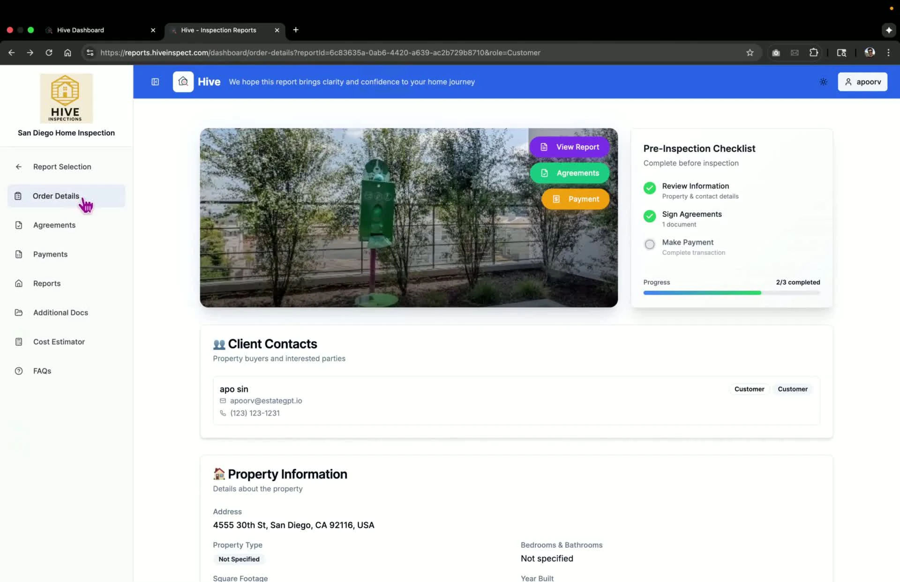Click the tab search icon in toolbar
900x582 pixels.
841,53
